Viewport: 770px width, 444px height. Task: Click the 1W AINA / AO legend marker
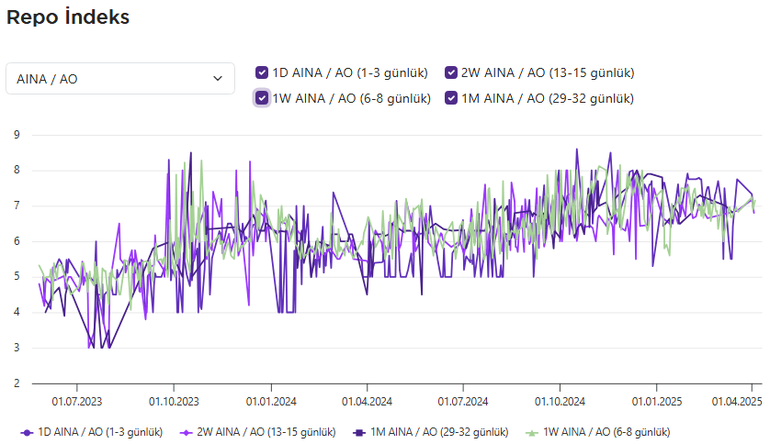pos(531,432)
